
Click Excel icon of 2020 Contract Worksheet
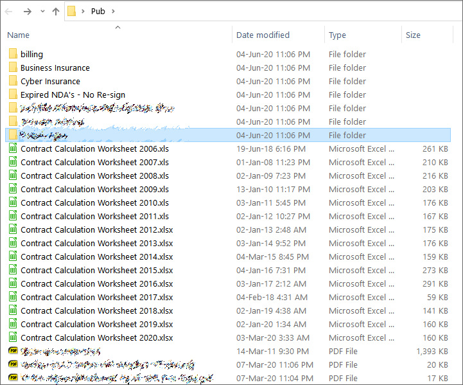point(13,338)
